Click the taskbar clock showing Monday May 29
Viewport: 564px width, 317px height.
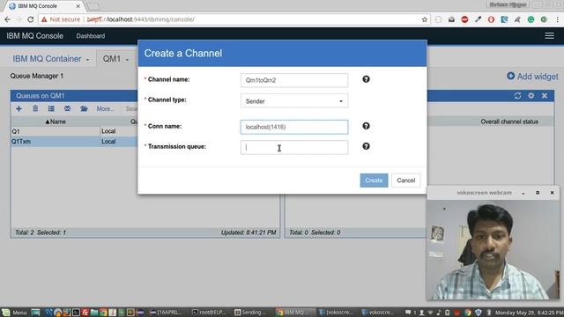pos(529,313)
